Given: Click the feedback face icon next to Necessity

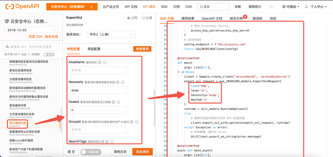Looking at the screenshot, I should click(x=123, y=82).
